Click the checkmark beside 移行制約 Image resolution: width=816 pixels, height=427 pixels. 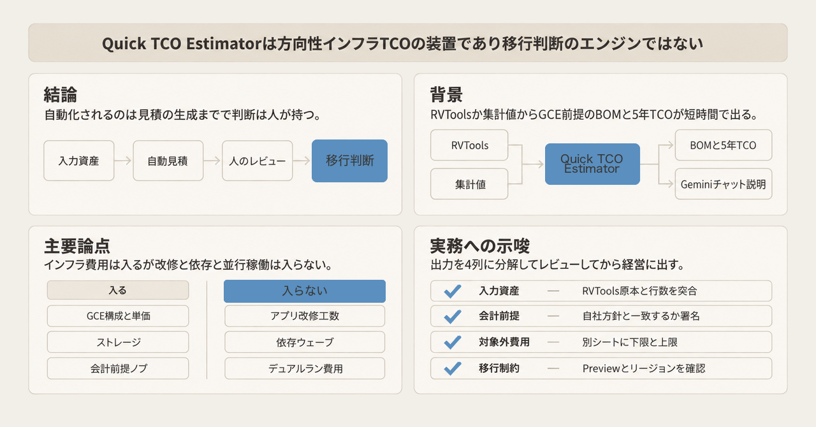pos(452,368)
